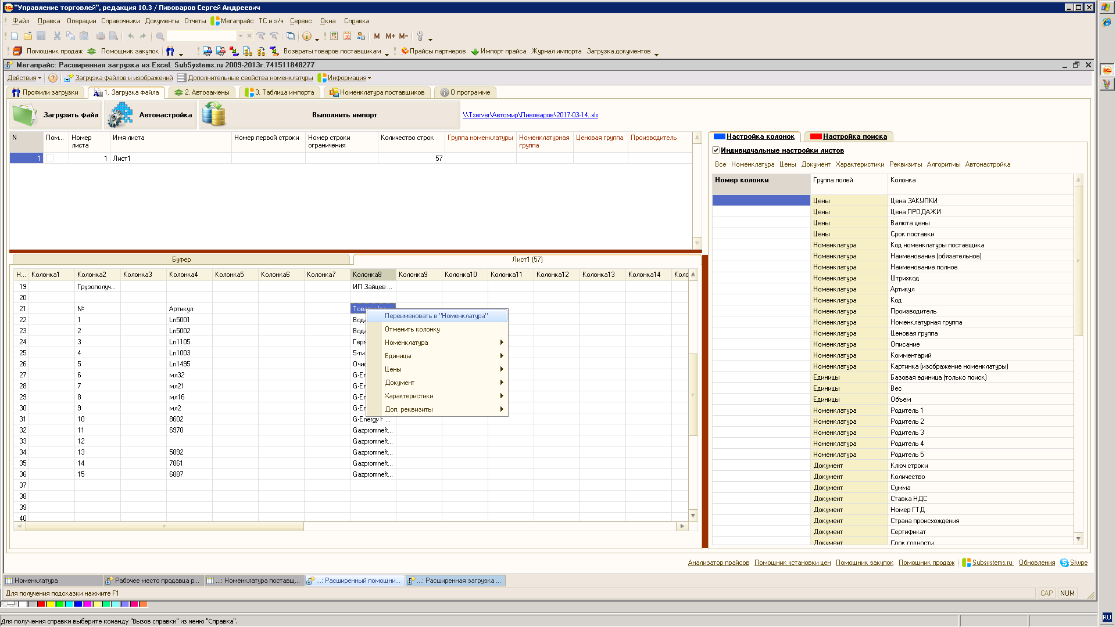
Task: Select Переименовать в "Номенклатура" menu item
Action: pyautogui.click(x=436, y=316)
